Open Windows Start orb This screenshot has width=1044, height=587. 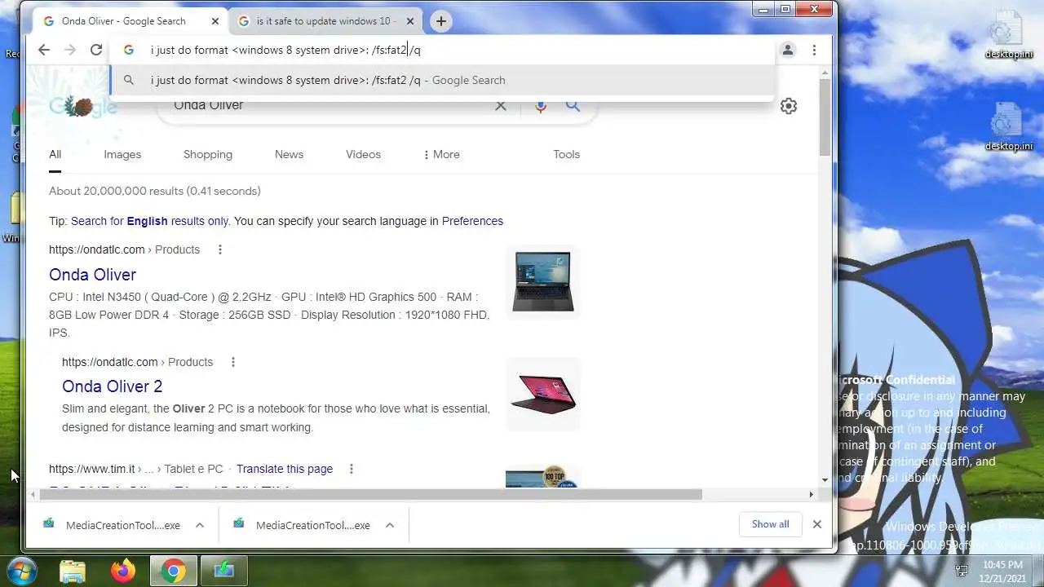(x=22, y=571)
